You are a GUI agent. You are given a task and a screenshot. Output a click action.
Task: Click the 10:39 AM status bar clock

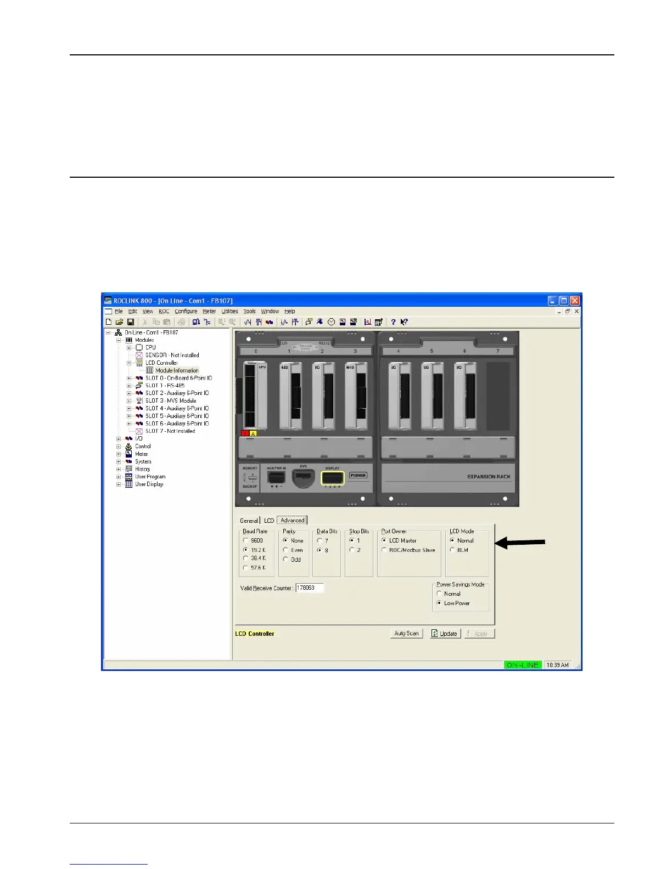pos(557,665)
